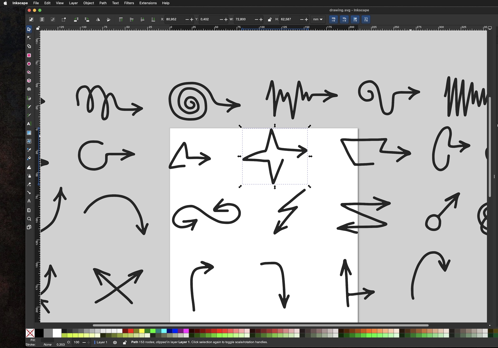Pick the no-paint X swatch

click(30, 333)
